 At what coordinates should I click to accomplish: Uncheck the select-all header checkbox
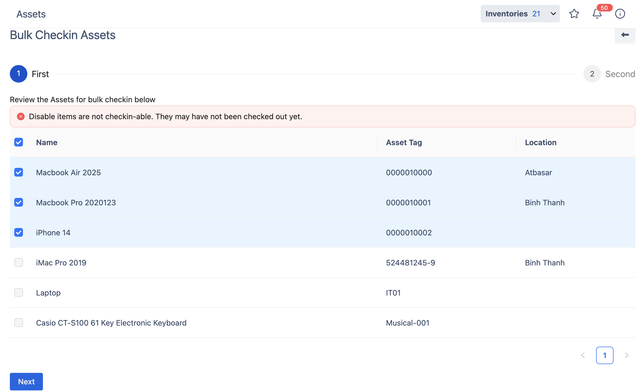tap(19, 142)
